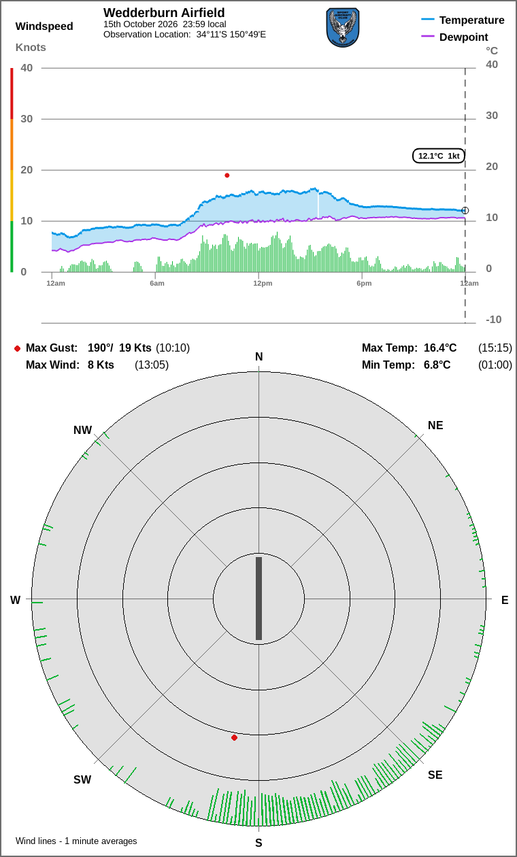Click the Min Temp 6.8°C value

pos(437,365)
